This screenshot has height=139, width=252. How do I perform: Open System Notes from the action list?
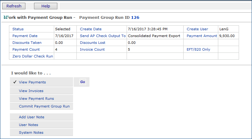pyautogui.click(x=31, y=133)
